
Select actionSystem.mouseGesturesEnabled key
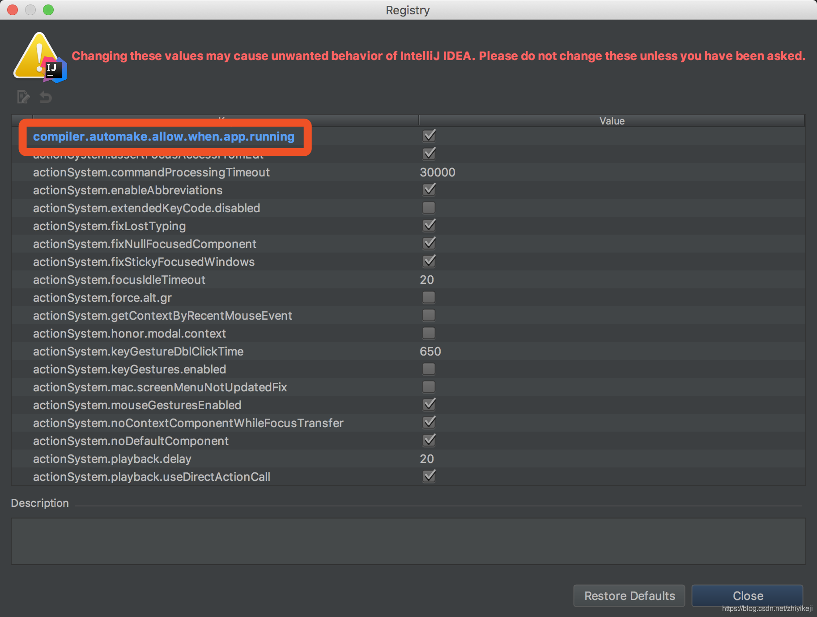pos(137,405)
